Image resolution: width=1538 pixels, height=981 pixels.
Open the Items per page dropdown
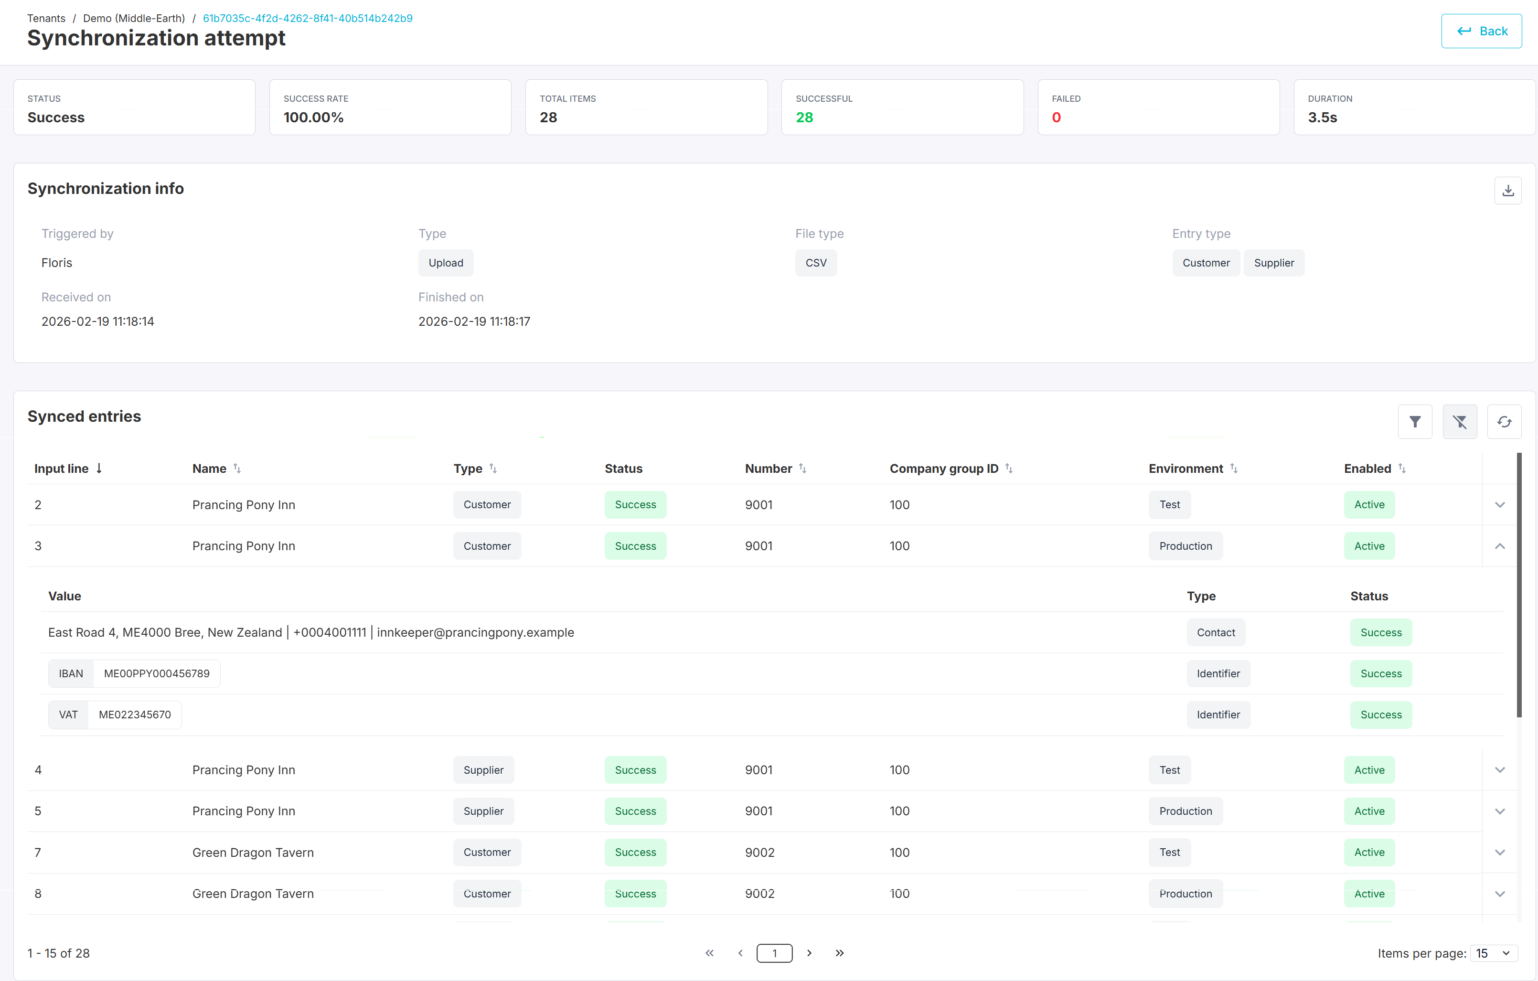1493,953
